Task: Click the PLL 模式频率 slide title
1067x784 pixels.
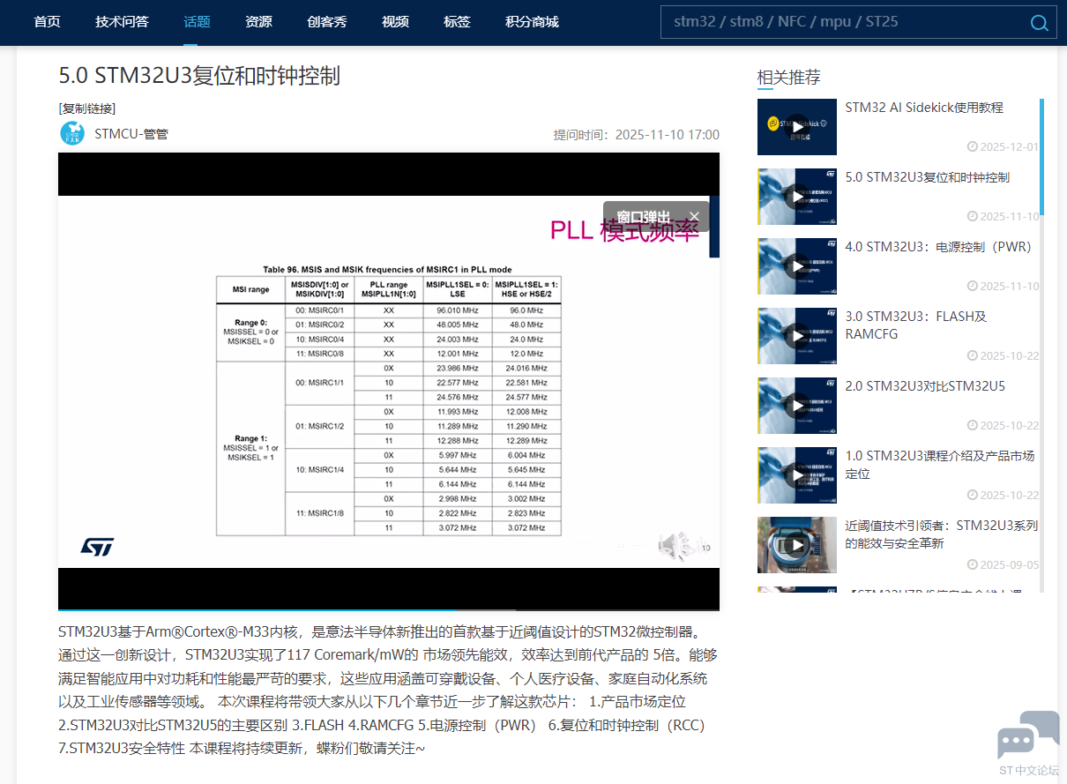Action: 624,231
